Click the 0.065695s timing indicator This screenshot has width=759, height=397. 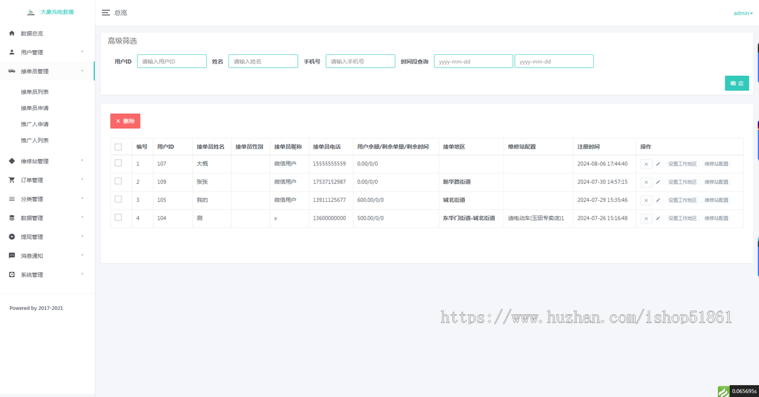(744, 391)
